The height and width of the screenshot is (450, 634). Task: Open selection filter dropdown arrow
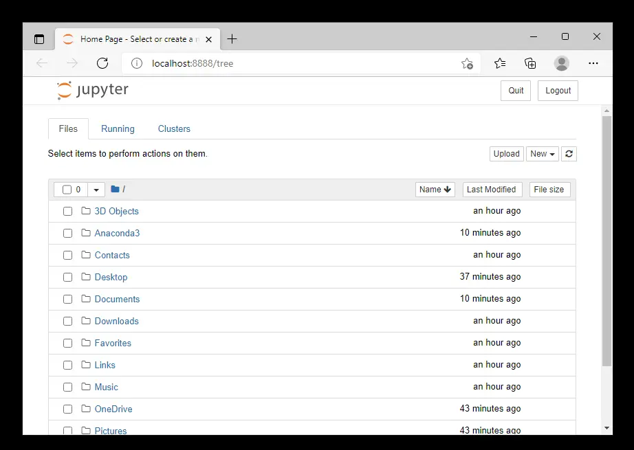[x=96, y=190]
